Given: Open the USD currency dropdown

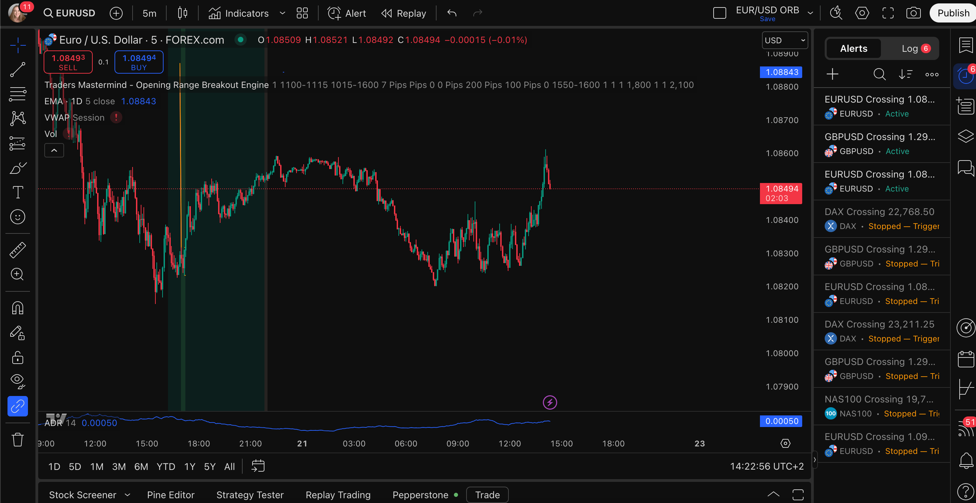Looking at the screenshot, I should (x=785, y=40).
